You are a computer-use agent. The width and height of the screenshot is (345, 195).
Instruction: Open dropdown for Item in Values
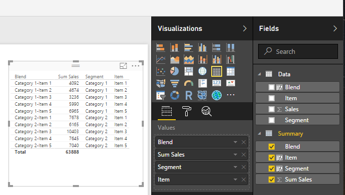tap(235, 180)
